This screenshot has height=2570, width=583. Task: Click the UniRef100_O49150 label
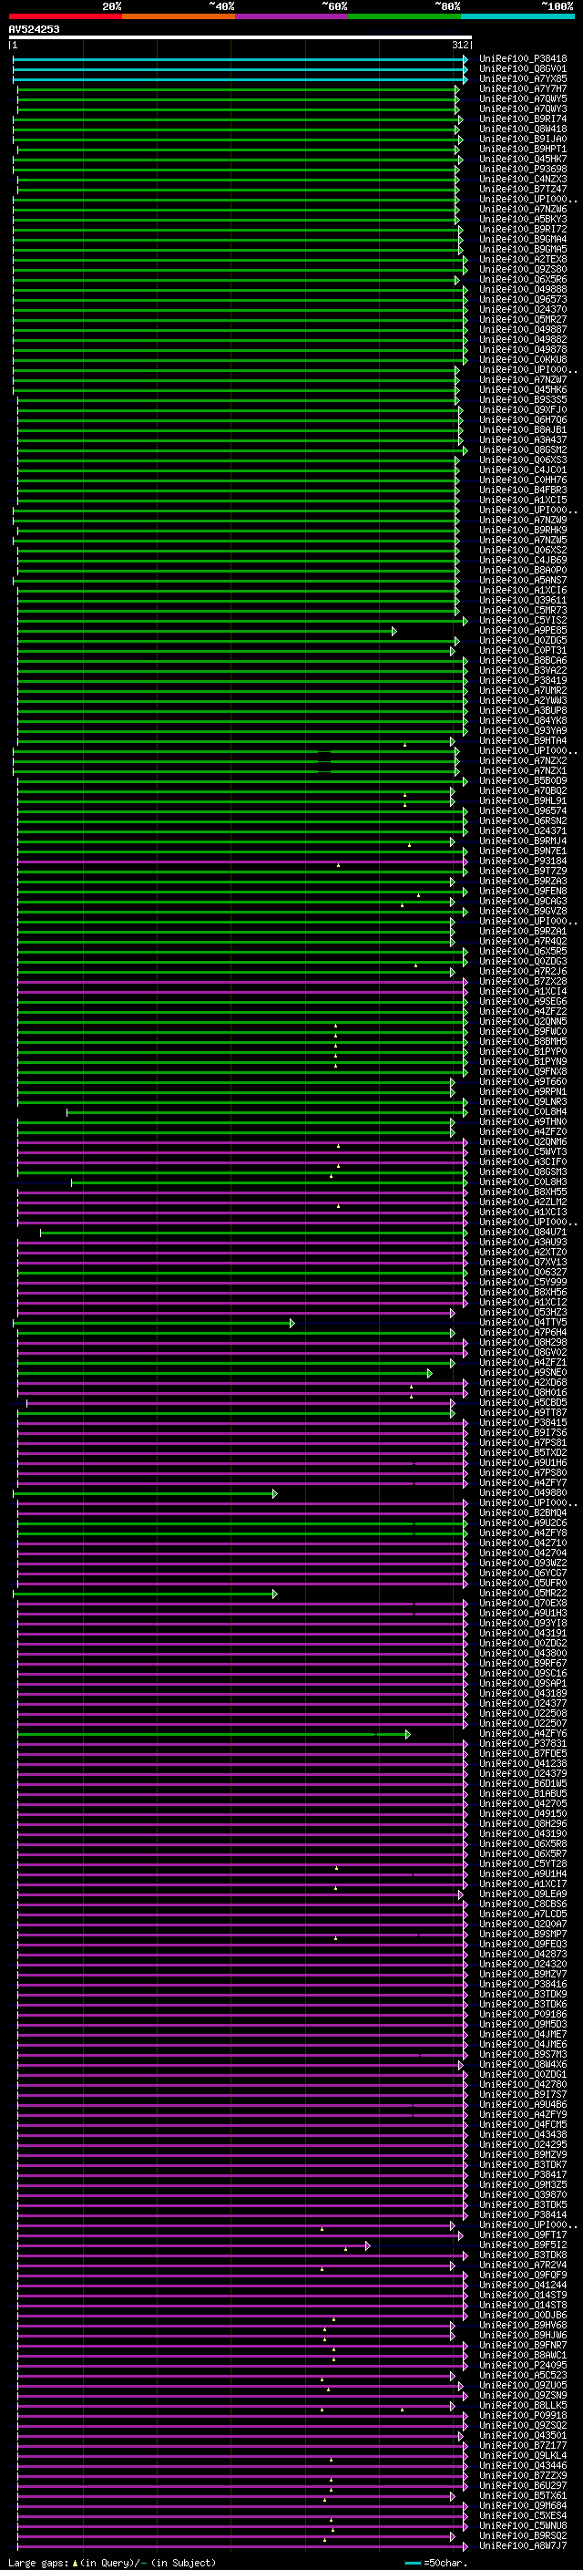tap(523, 1815)
